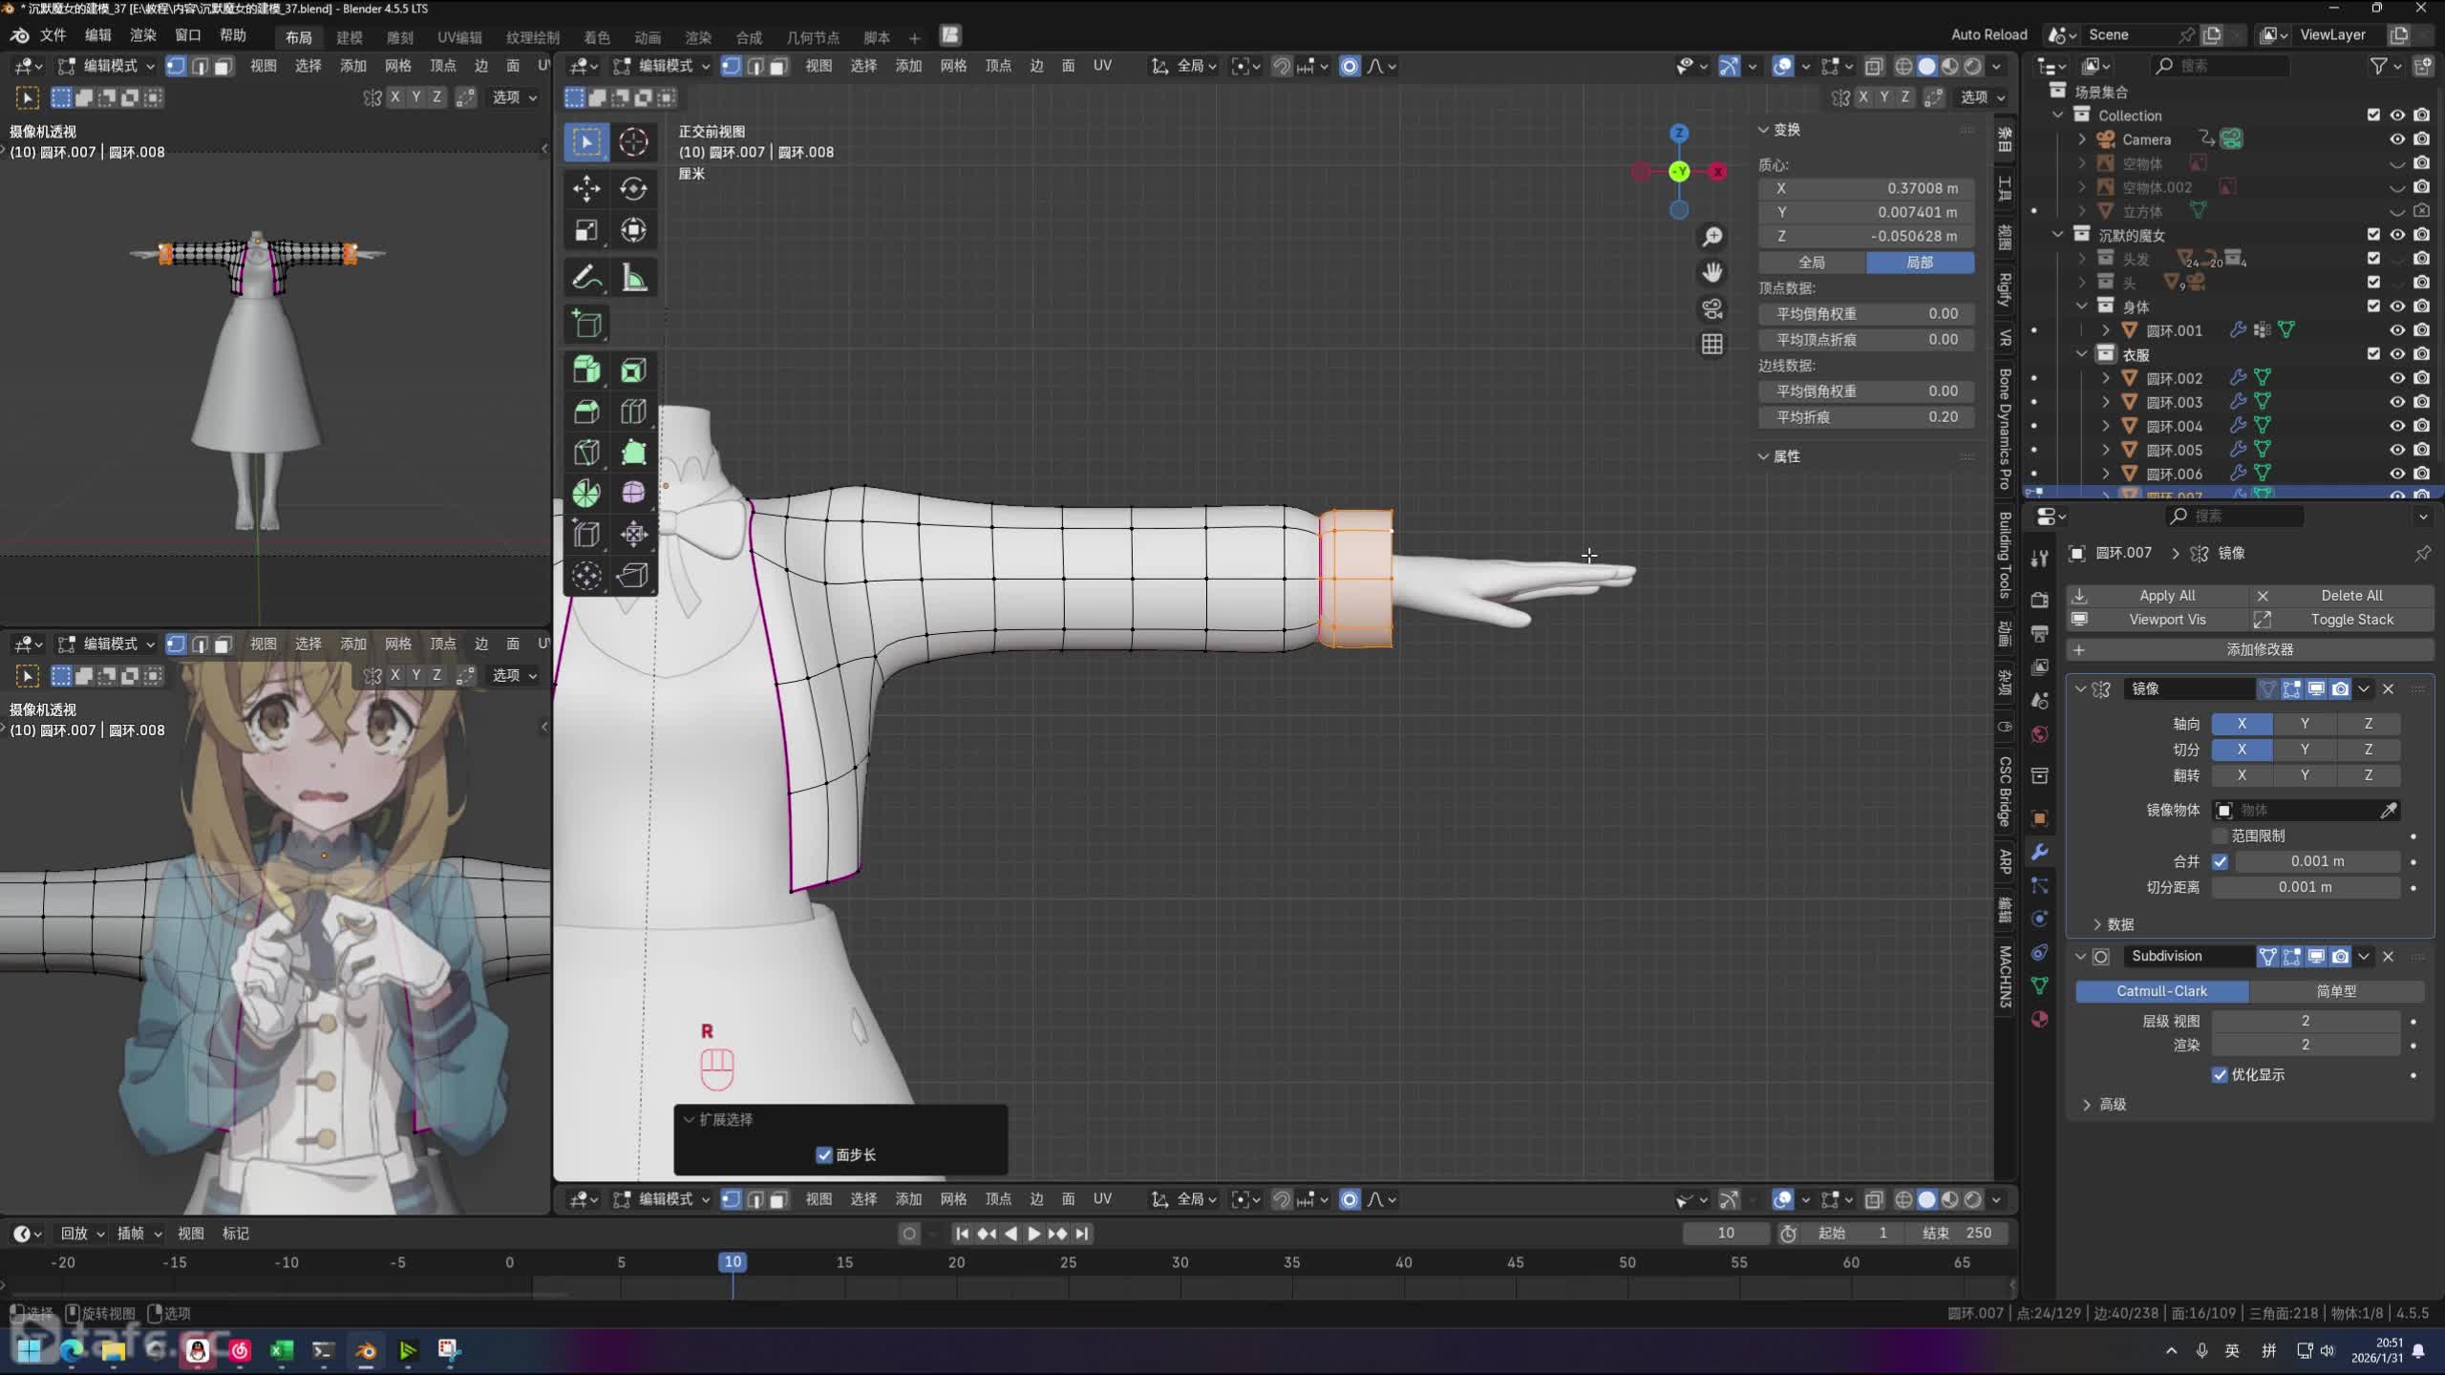The width and height of the screenshot is (2445, 1375).
Task: Click the 平均折痕 value slider
Action: (1865, 417)
